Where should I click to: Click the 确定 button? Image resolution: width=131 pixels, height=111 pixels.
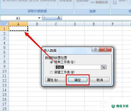[78, 80]
